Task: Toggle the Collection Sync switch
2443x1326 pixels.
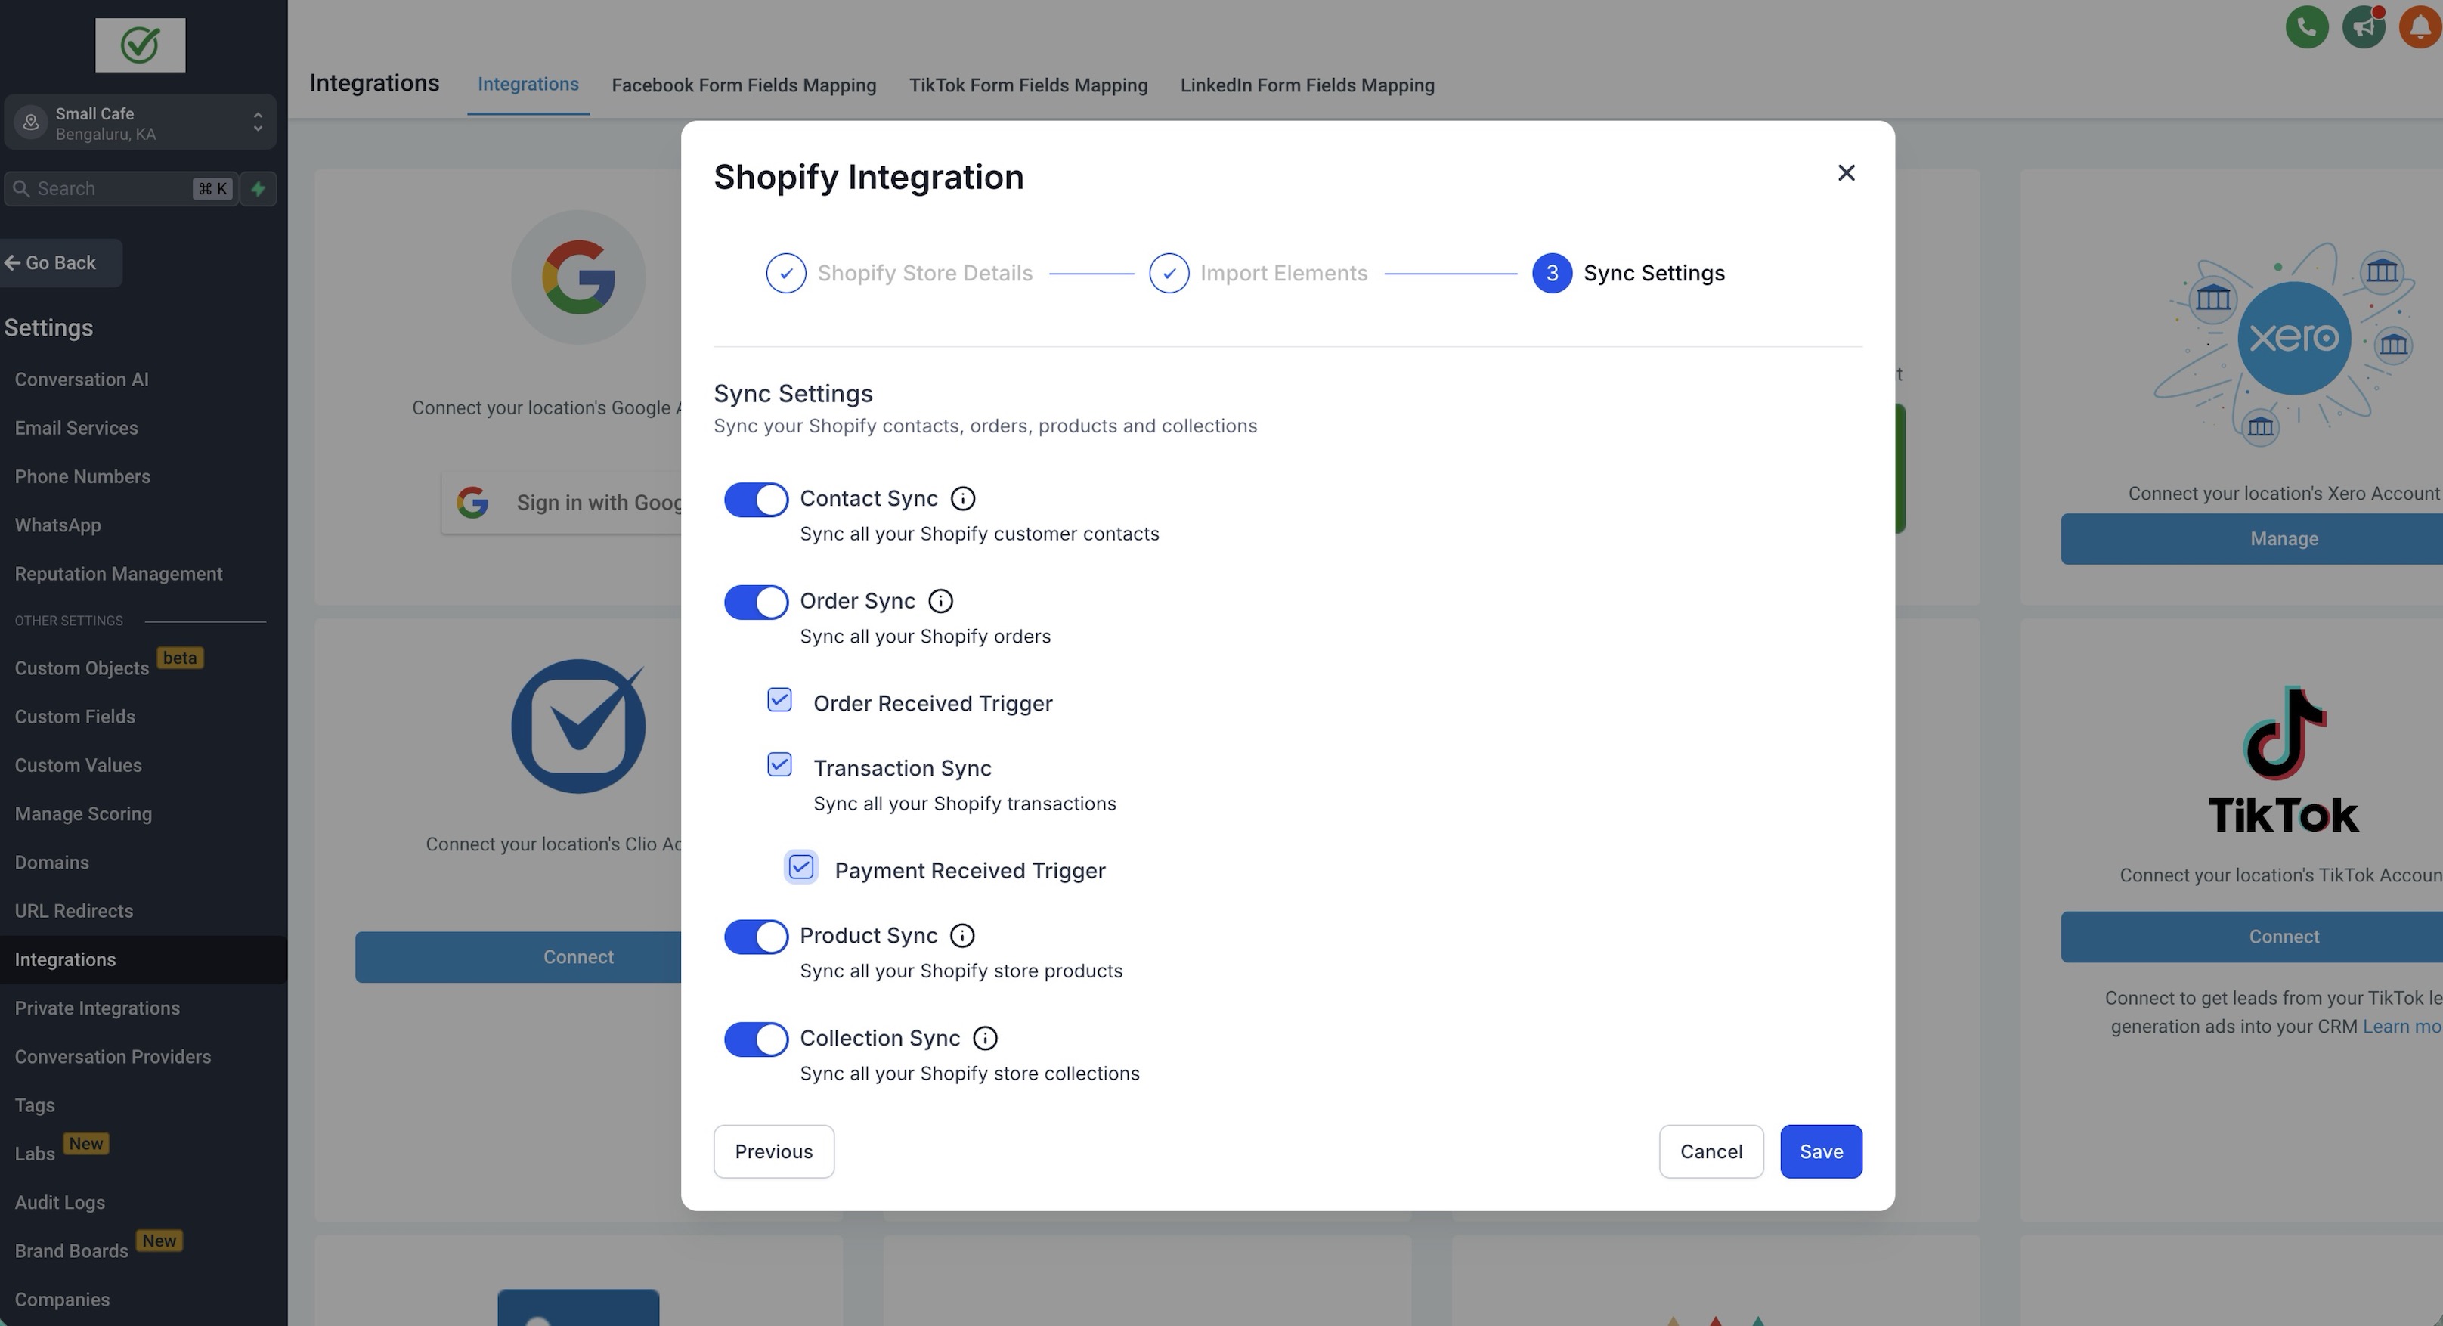Action: (756, 1039)
